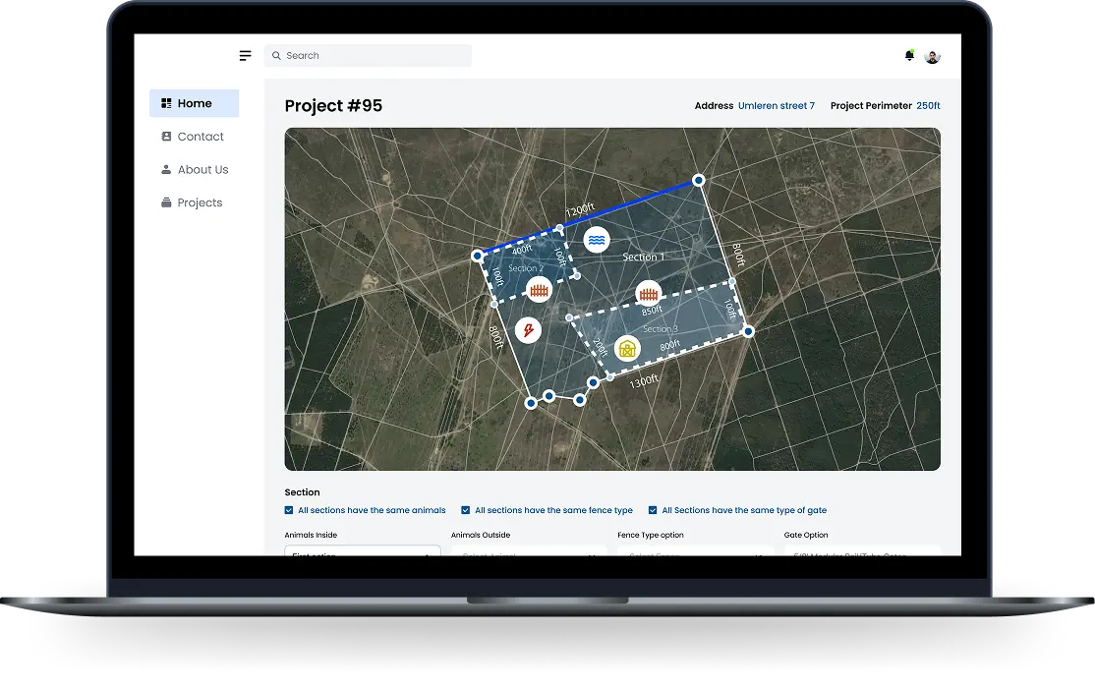
Task: Expand the Animals Outside dropdown
Action: (x=529, y=552)
